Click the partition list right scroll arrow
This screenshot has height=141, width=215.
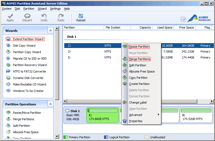pyautogui.click(x=212, y=101)
